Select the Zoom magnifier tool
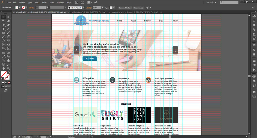 tap(8, 69)
